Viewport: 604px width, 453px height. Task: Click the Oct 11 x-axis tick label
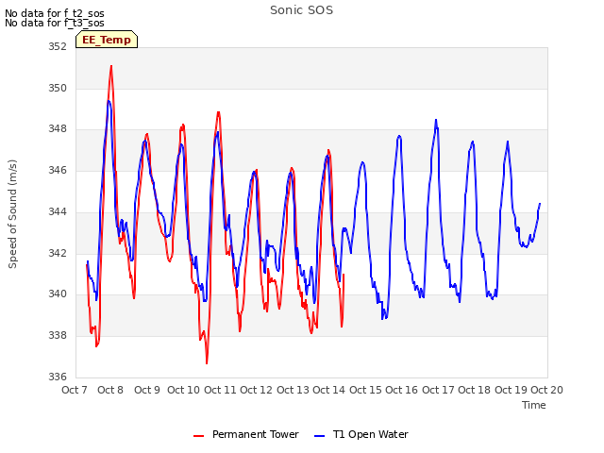220,390
